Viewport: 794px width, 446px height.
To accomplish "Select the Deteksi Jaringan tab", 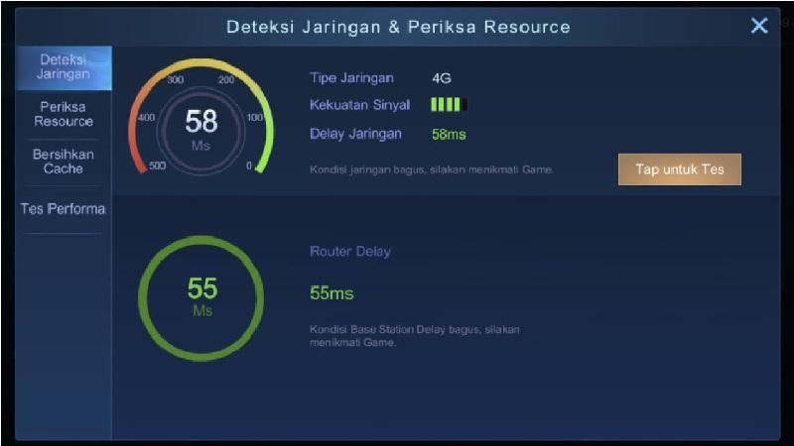I will [x=64, y=67].
